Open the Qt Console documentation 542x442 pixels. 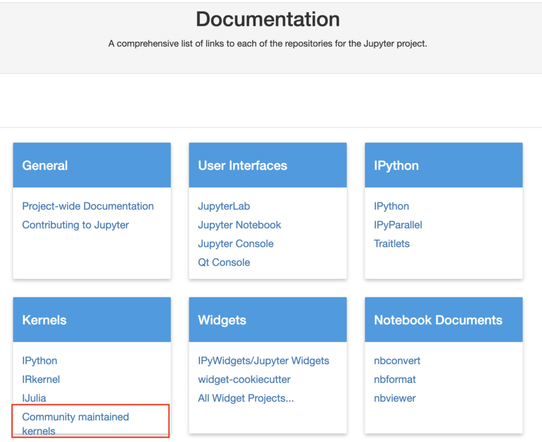tap(224, 262)
